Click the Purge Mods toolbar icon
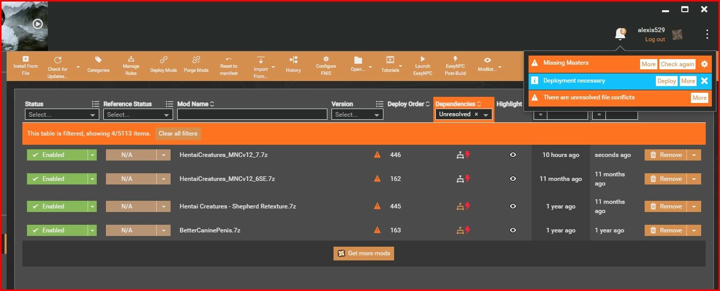 (x=196, y=60)
